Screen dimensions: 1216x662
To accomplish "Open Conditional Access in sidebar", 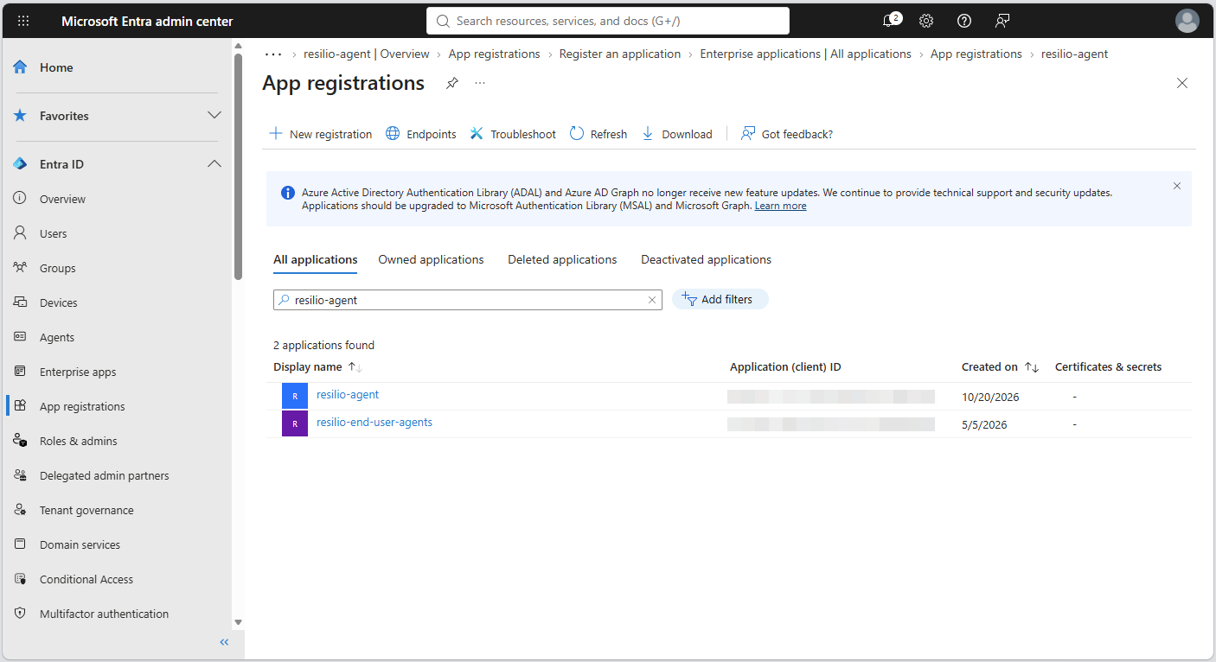I will 86,579.
